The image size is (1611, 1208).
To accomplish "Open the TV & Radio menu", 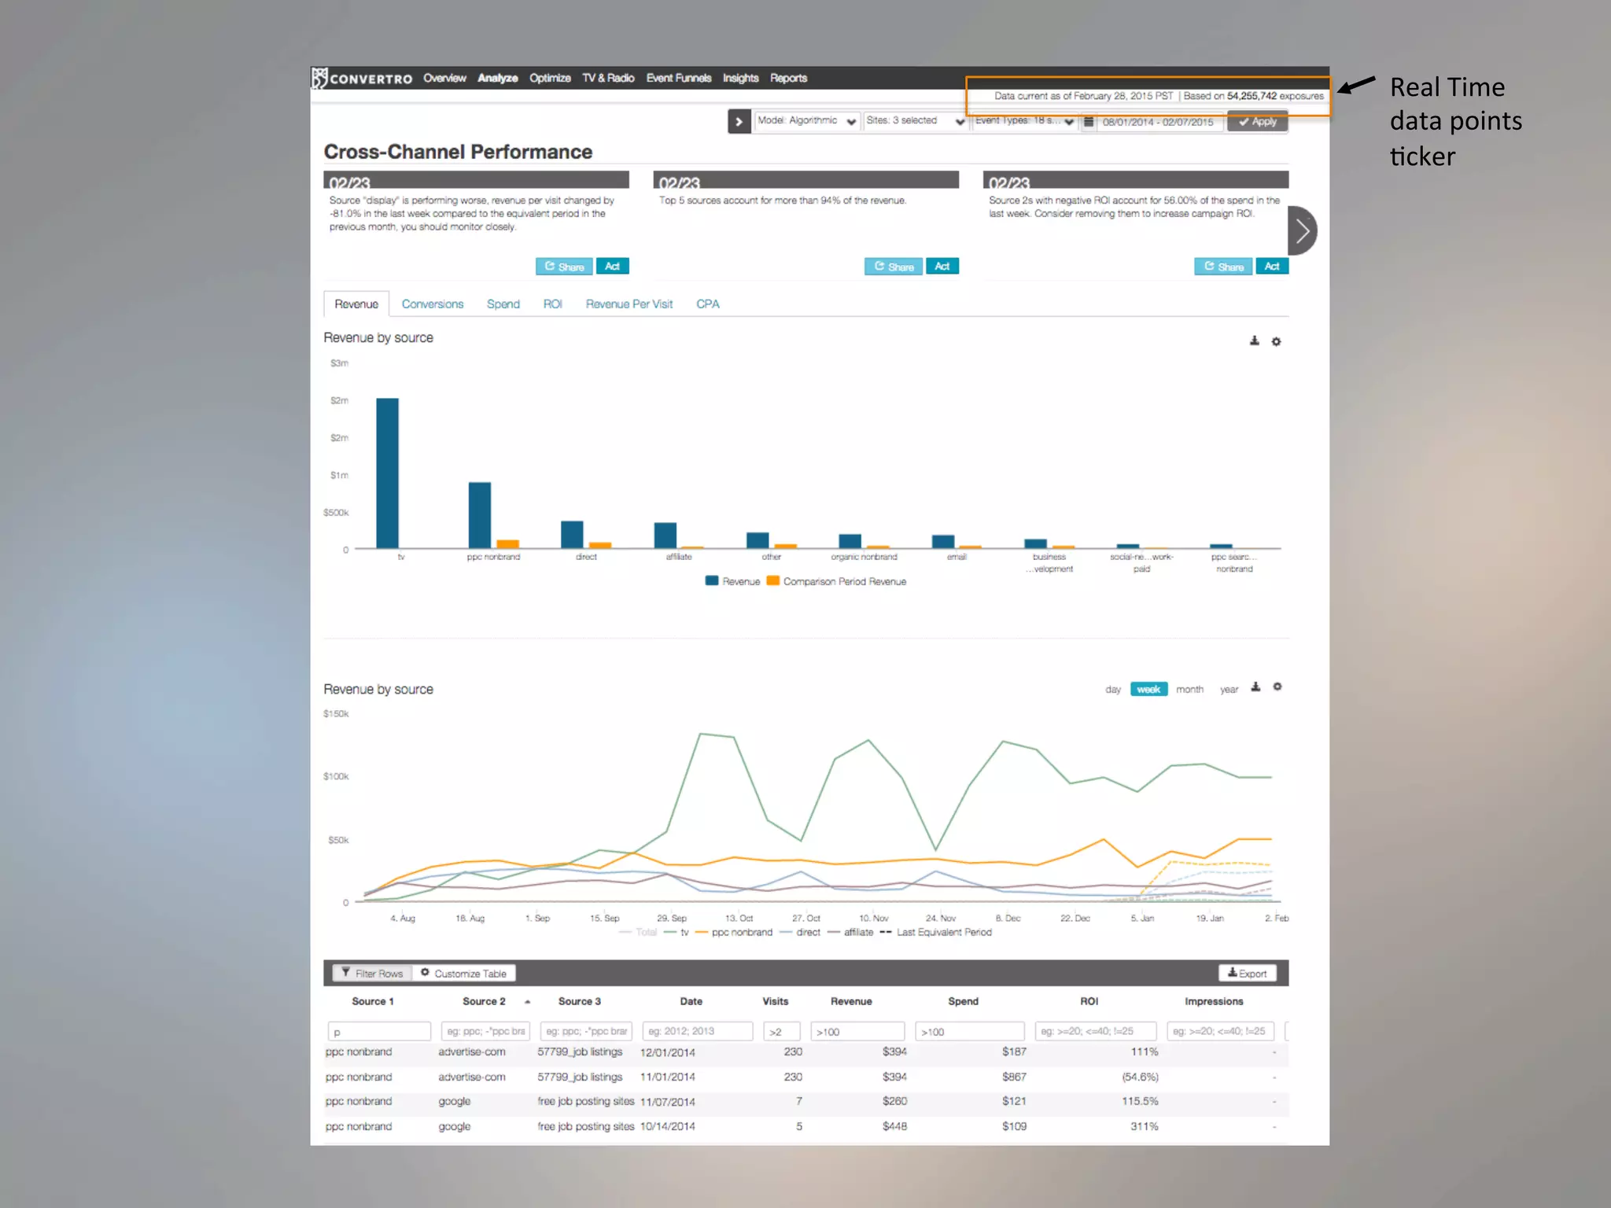I will [608, 78].
